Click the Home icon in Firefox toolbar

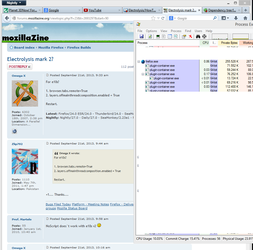pos(245,18)
